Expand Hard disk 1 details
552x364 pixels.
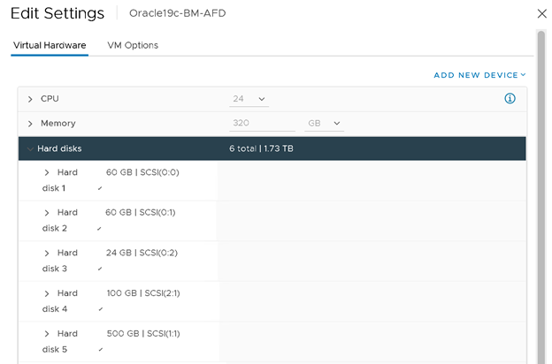click(47, 172)
